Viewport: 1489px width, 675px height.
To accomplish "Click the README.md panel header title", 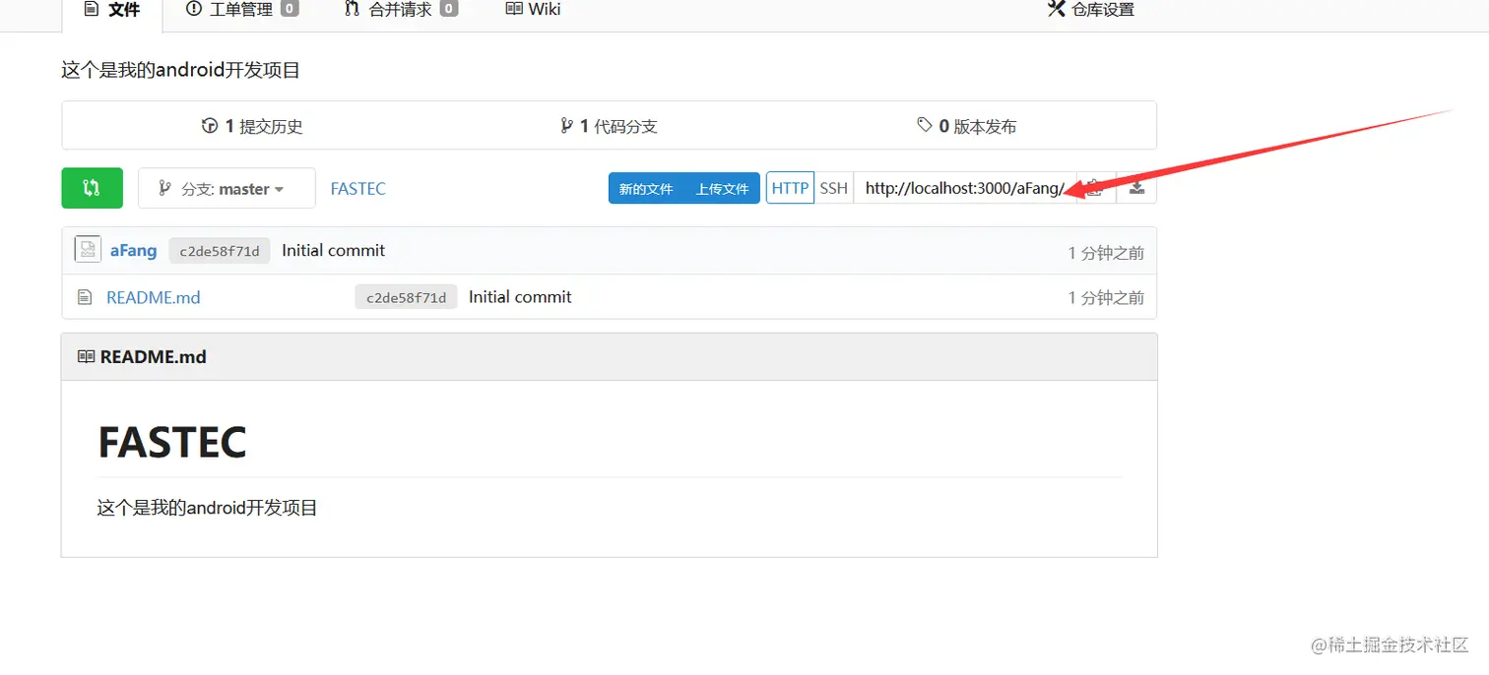I will pos(154,357).
